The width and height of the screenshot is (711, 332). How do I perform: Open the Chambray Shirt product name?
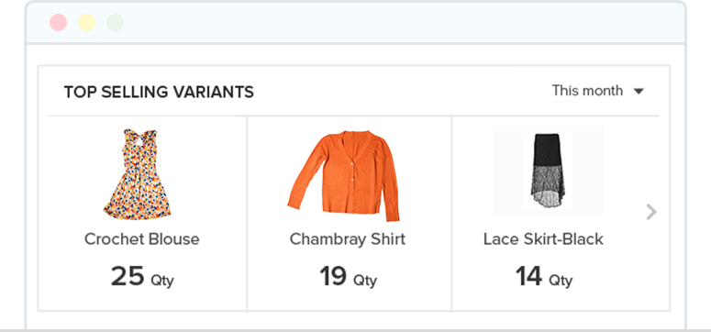(x=348, y=239)
